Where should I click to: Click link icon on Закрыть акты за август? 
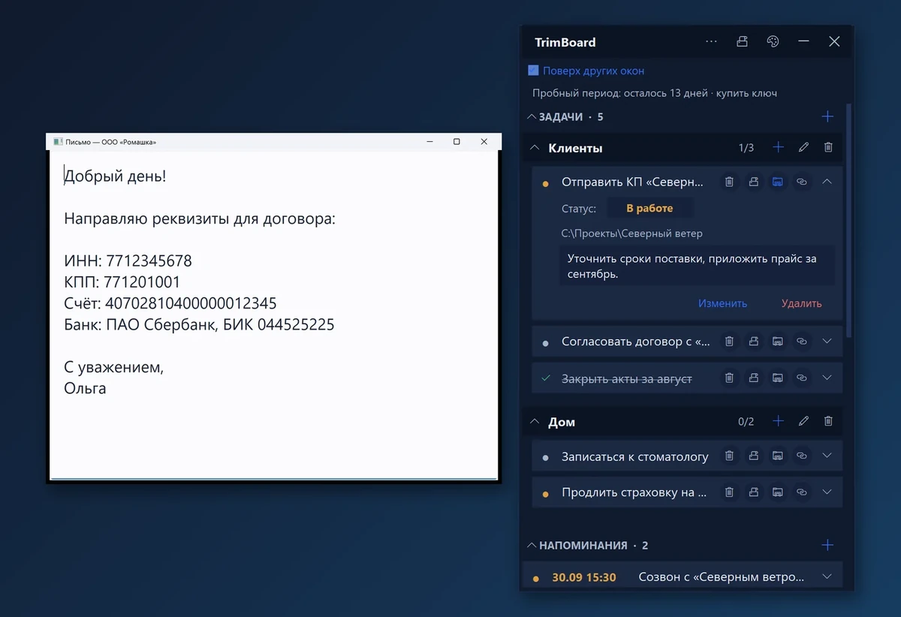[x=802, y=378]
